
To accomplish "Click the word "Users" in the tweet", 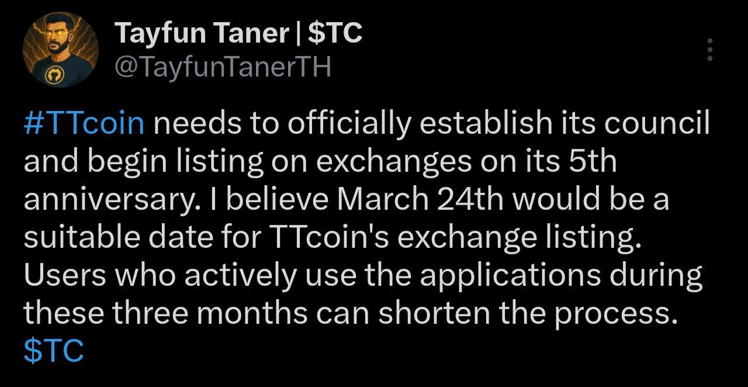I will (62, 276).
